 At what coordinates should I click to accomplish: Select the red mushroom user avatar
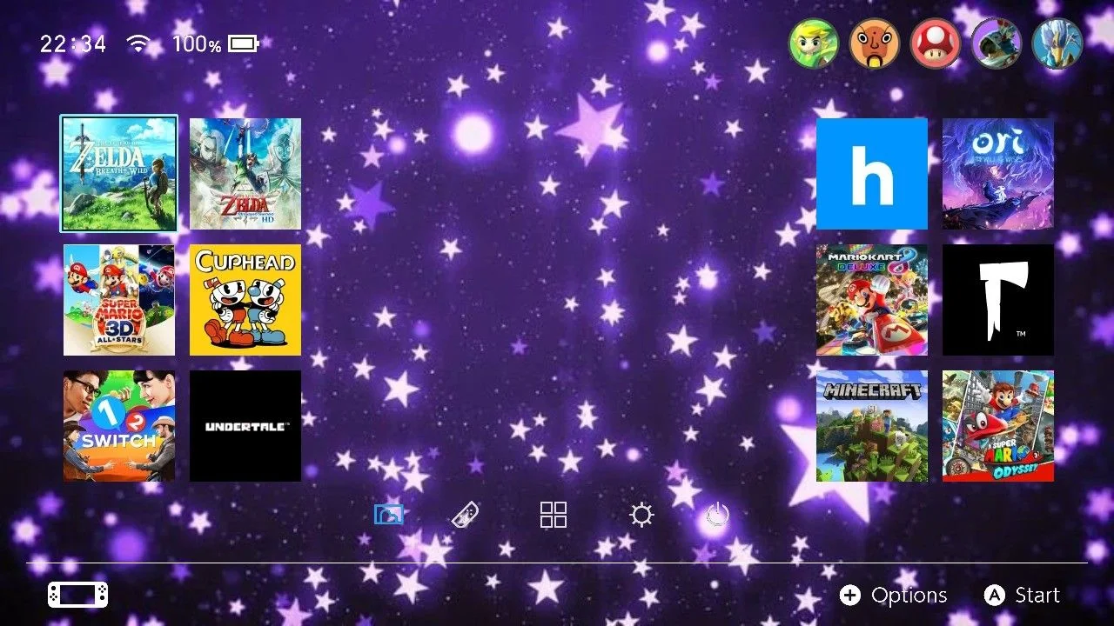tap(936, 43)
